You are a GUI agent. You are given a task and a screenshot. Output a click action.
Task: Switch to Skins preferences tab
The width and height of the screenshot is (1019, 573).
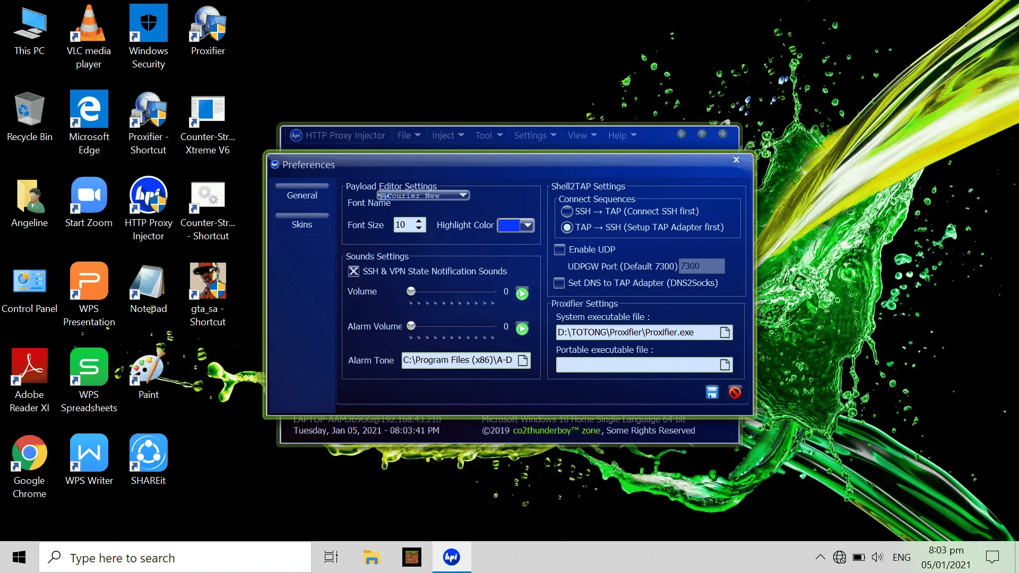click(x=302, y=224)
